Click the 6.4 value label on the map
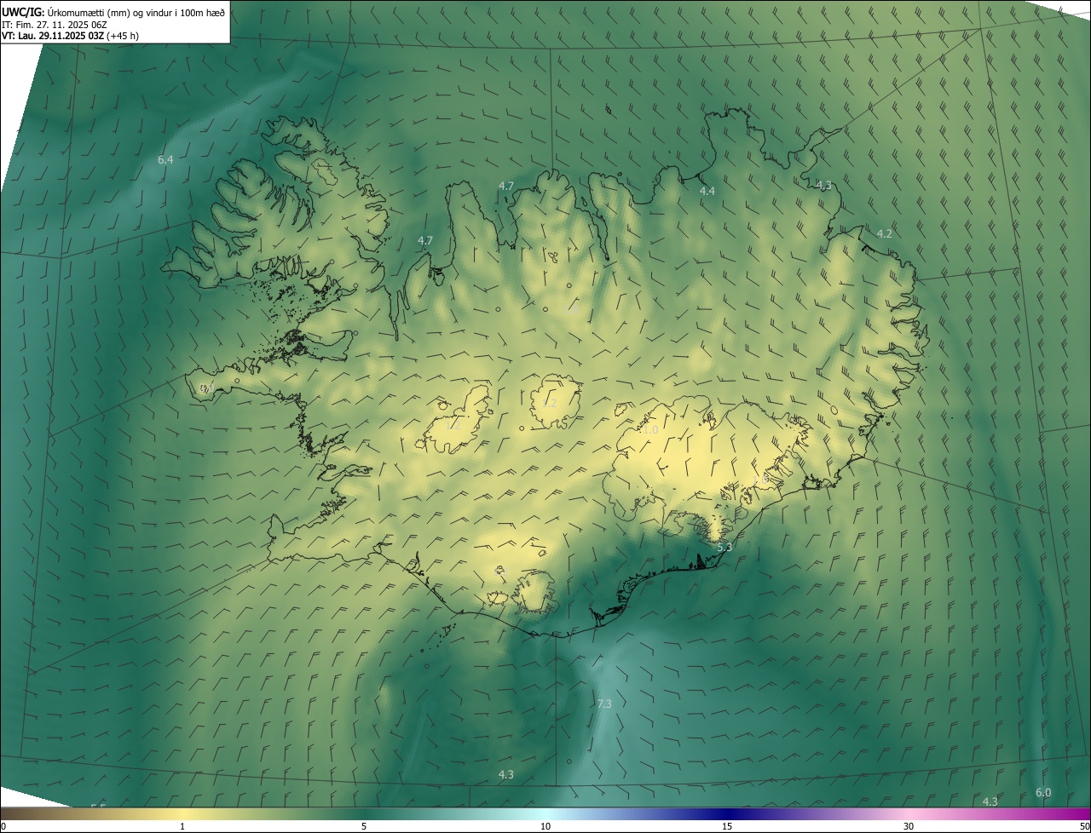Screen dimensions: 1091x833 (x=165, y=159)
